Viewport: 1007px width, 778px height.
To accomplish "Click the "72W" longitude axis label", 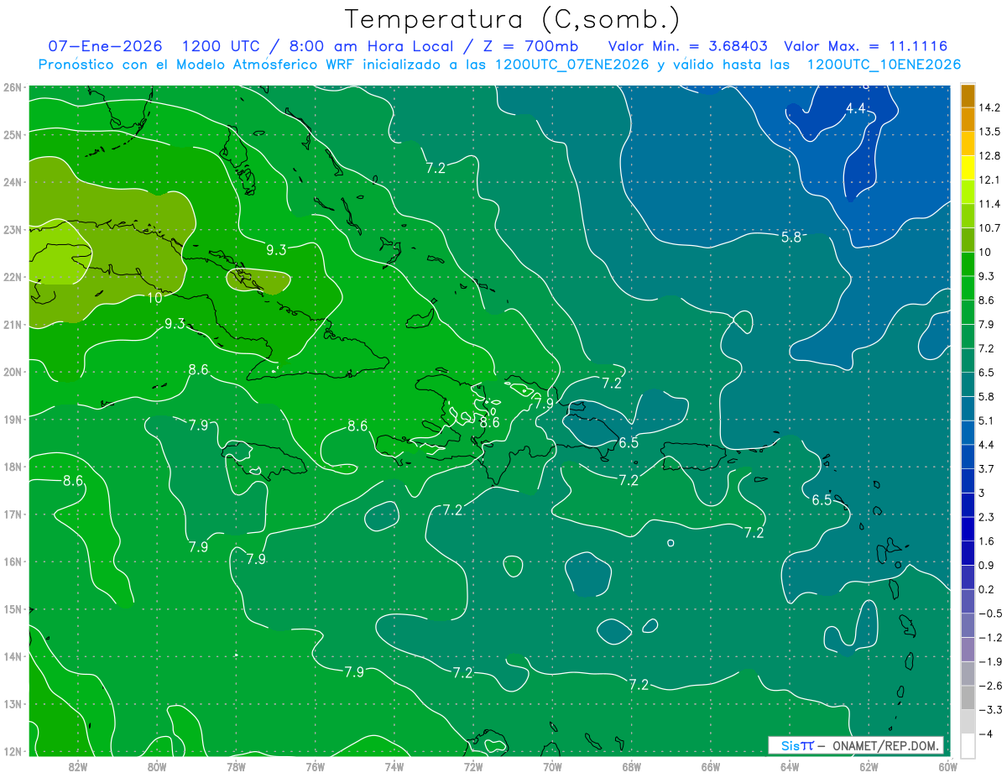I will 473,766.
